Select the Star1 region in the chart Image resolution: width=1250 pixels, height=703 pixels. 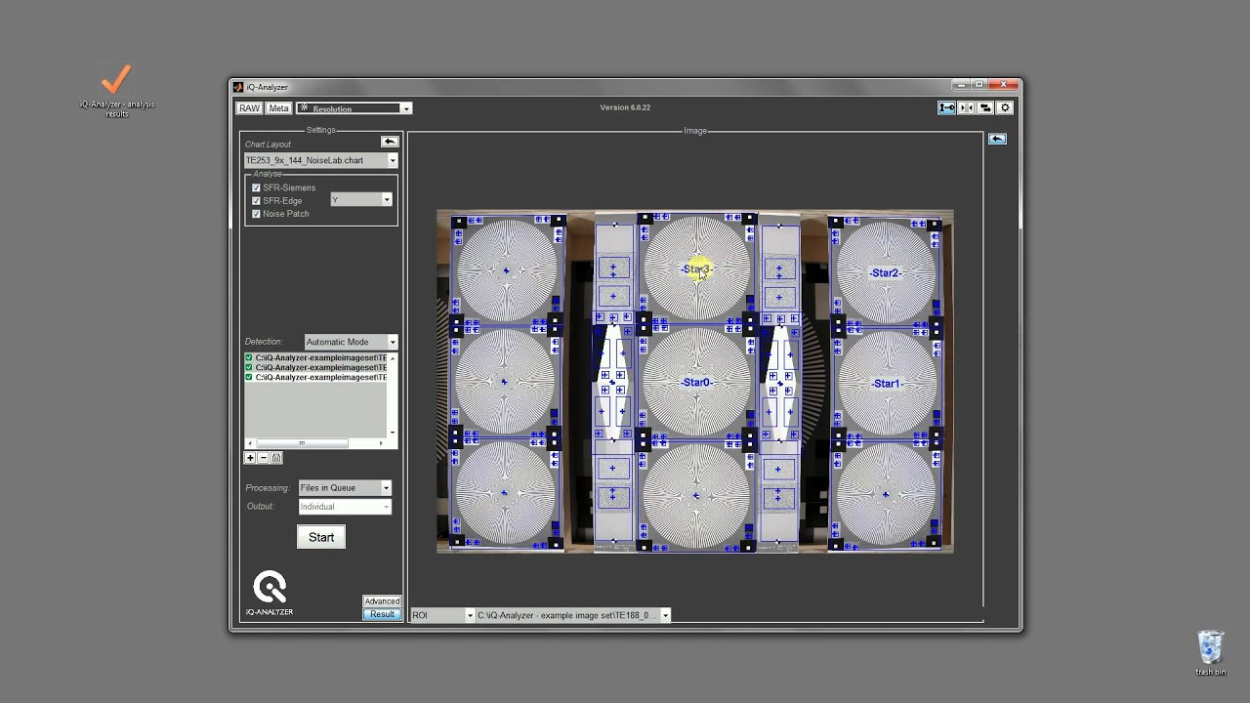coord(886,384)
